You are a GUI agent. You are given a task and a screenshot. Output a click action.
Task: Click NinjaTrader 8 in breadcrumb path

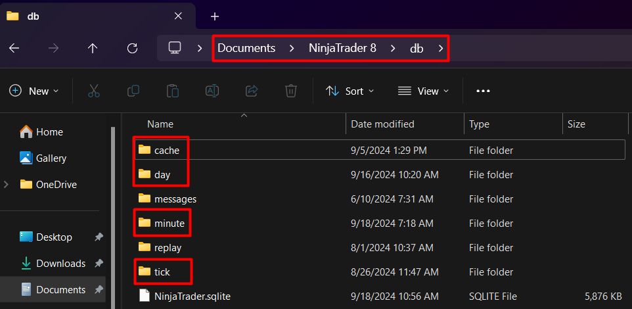pos(342,48)
